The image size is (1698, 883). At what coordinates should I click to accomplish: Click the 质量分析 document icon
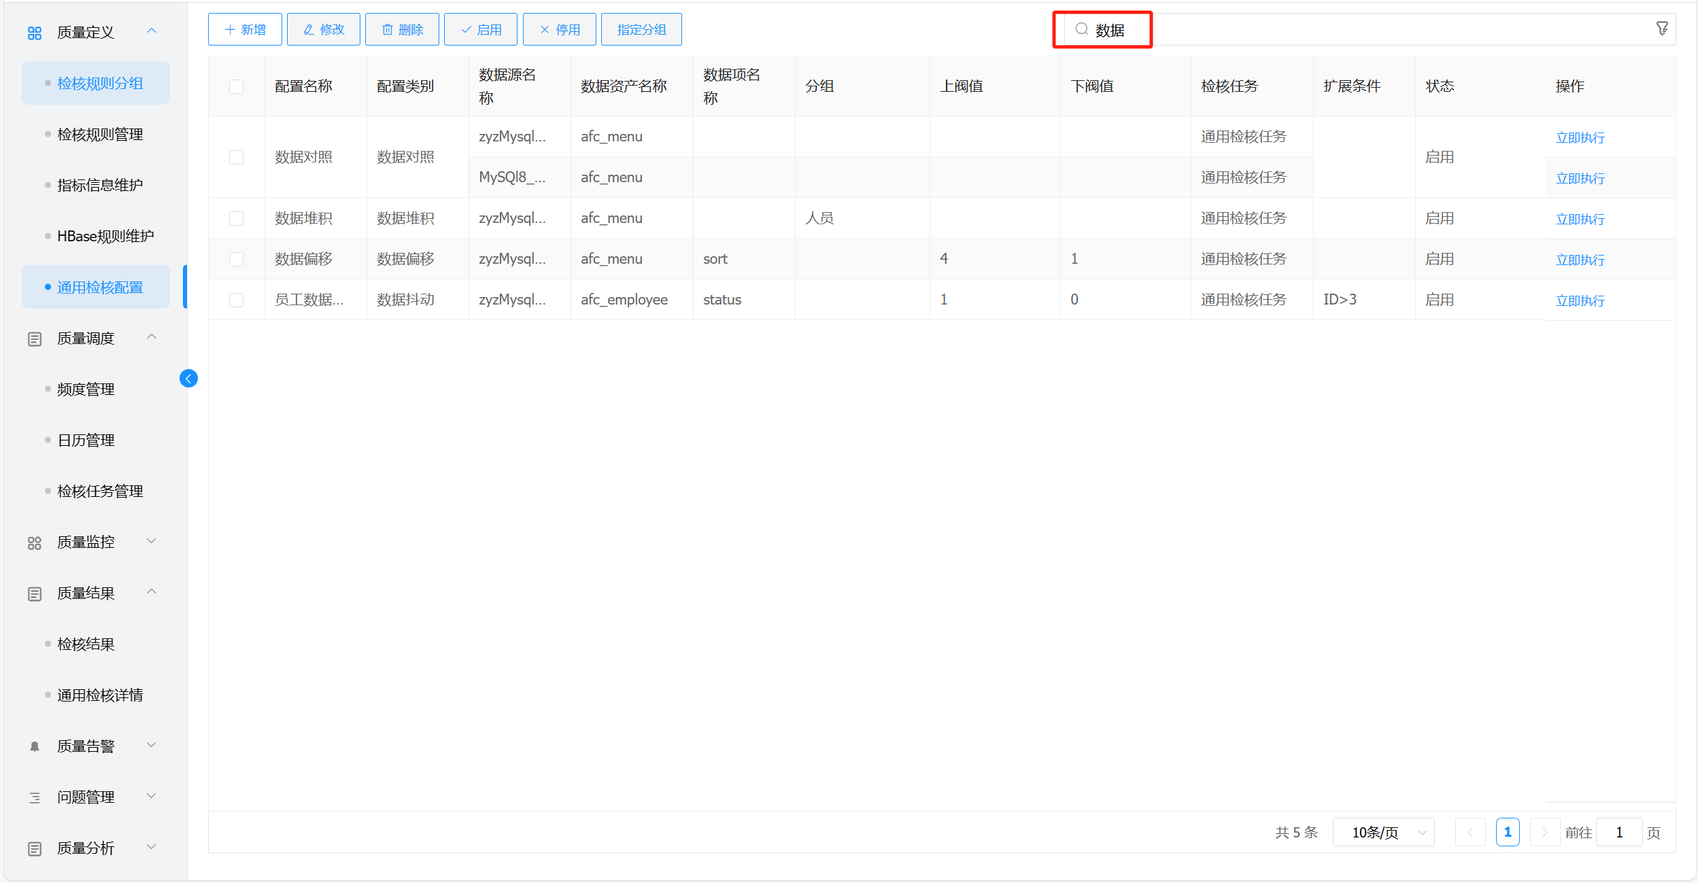point(35,848)
